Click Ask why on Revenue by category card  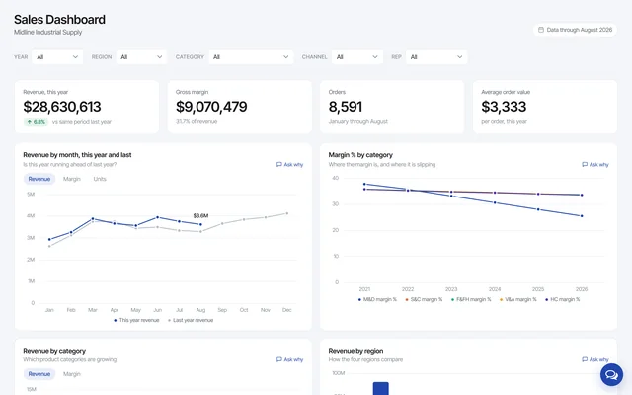289,359
